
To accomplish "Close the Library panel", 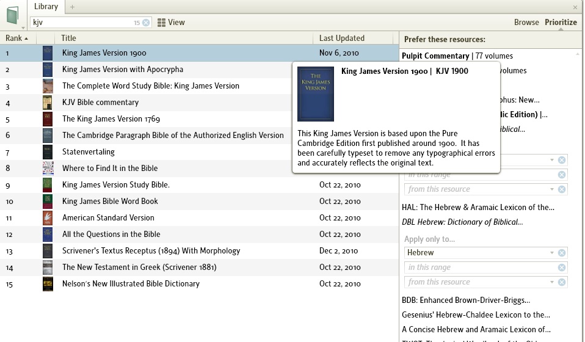I will (x=575, y=7).
